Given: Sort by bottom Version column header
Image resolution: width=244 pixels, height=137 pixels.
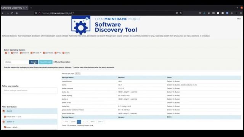Looking at the screenshot, I should pyautogui.click(x=121, y=117).
